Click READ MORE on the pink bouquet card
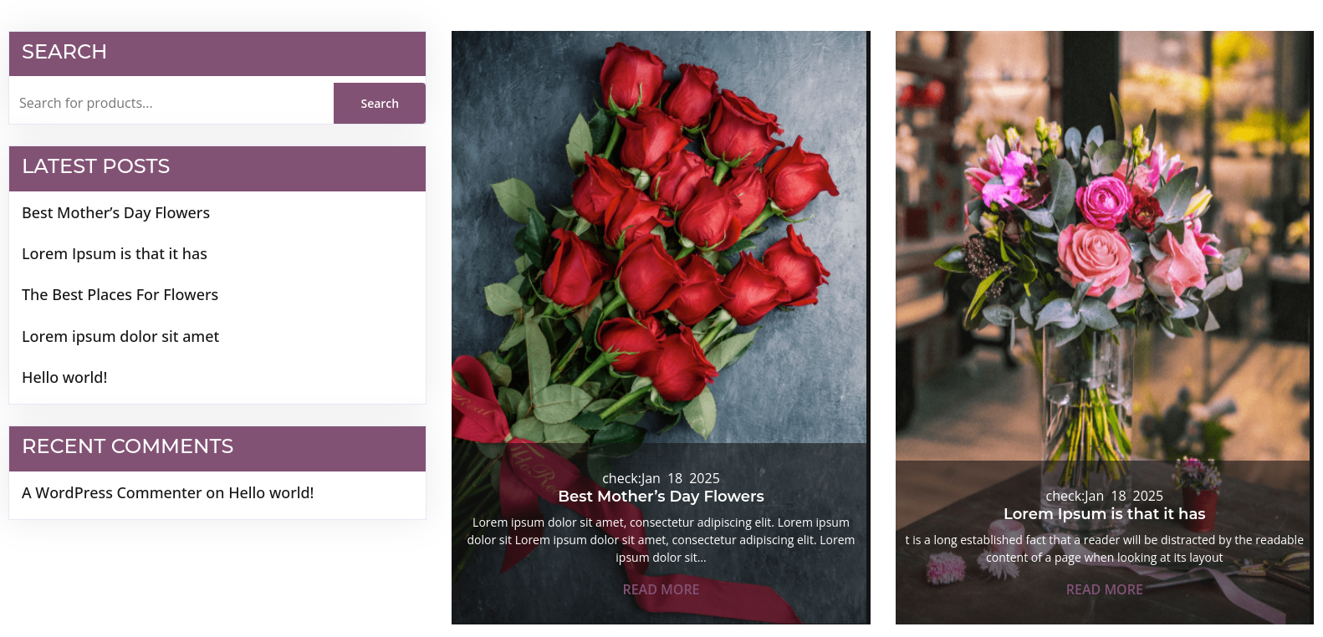The image size is (1323, 637). coord(1104,589)
